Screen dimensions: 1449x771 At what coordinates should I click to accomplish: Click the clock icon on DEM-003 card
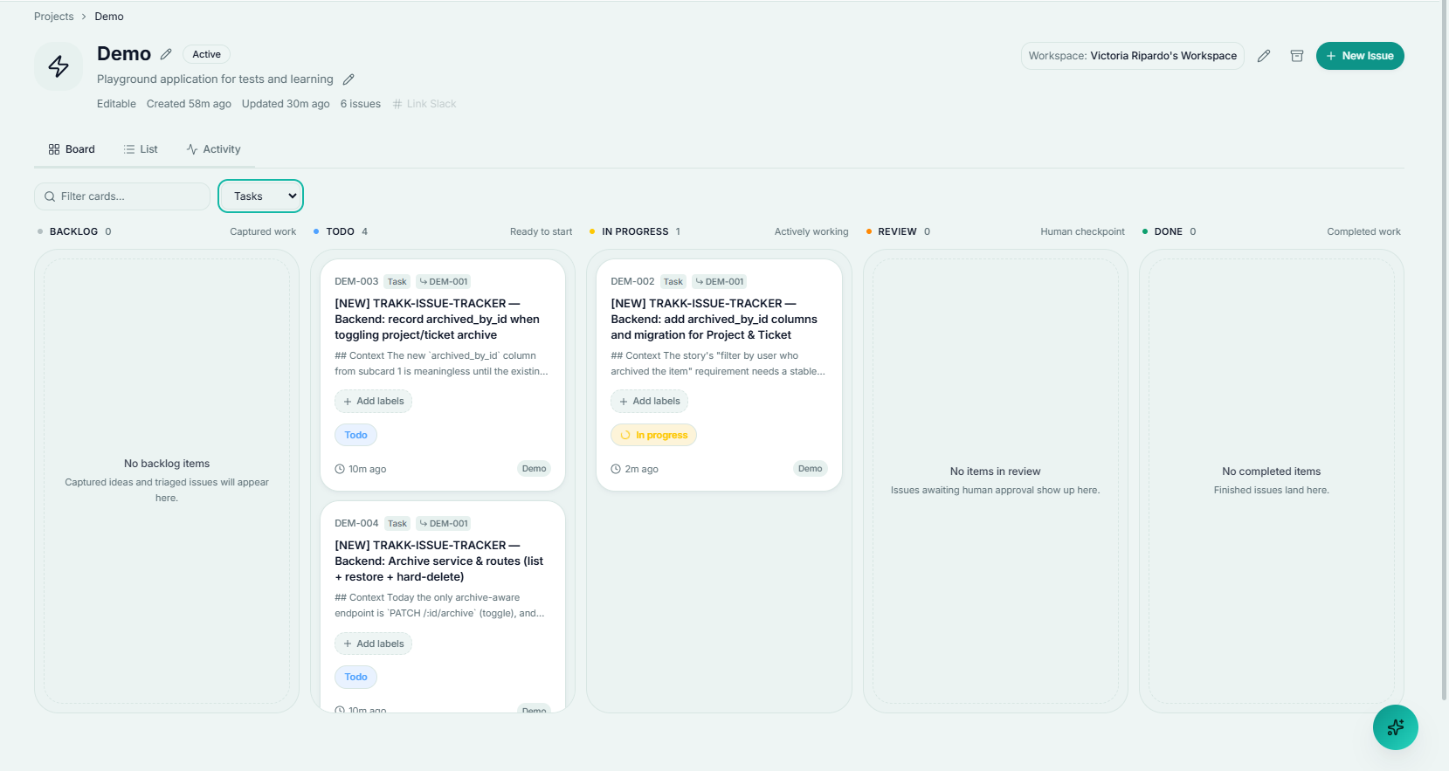[x=340, y=469]
